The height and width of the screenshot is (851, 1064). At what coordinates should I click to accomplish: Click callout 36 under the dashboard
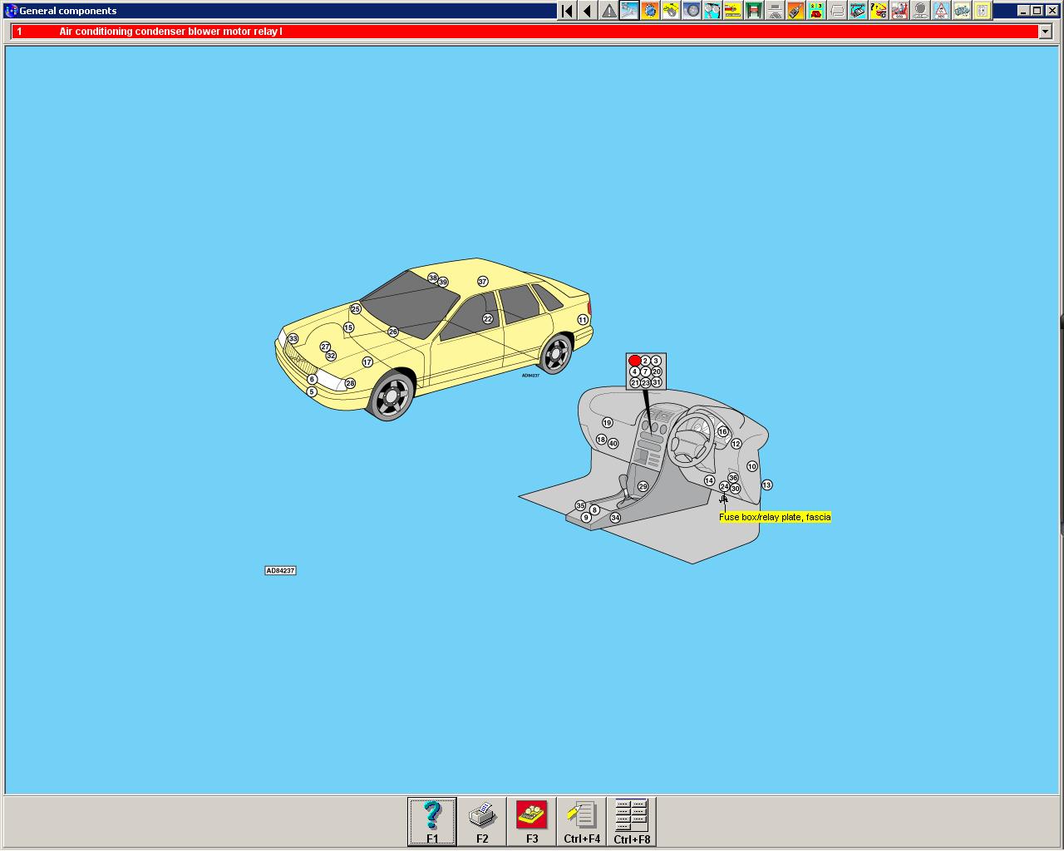733,478
